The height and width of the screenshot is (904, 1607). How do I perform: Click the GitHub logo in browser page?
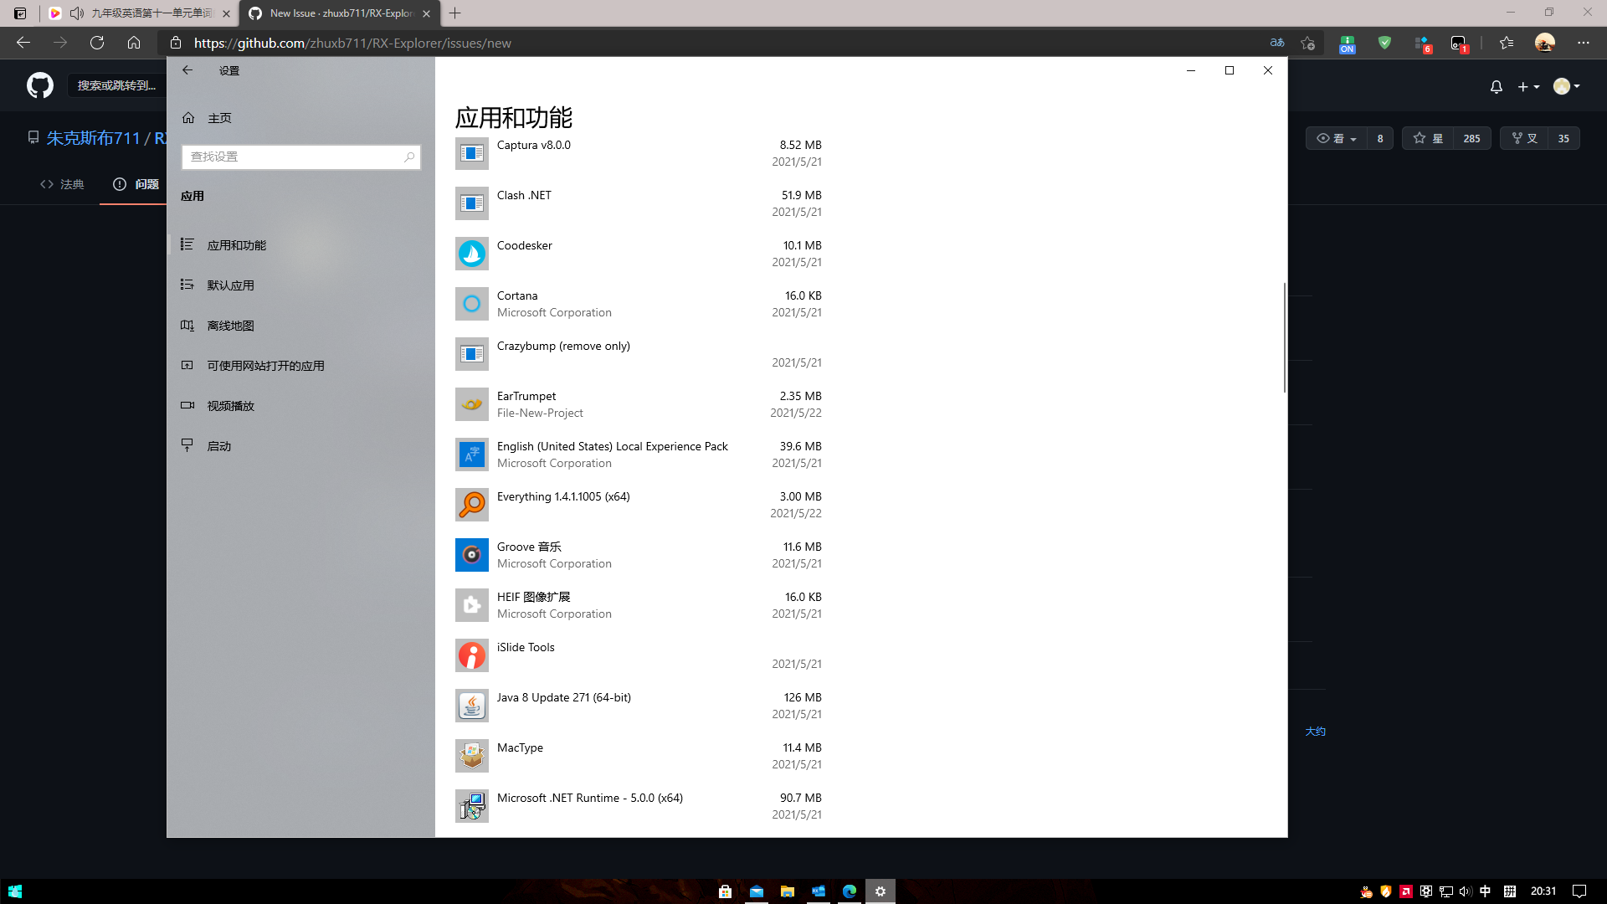pos(40,85)
